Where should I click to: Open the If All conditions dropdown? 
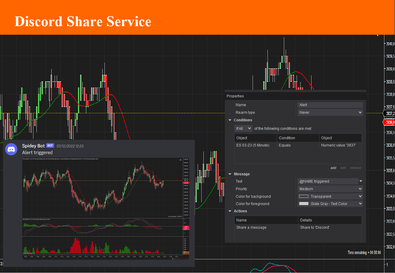pos(243,128)
